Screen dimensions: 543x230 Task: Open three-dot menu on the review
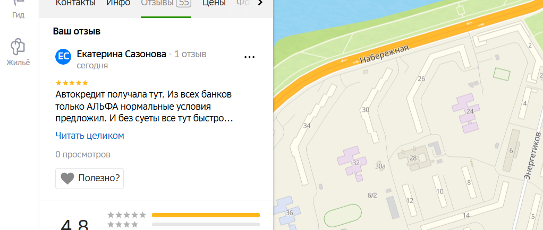pos(249,57)
